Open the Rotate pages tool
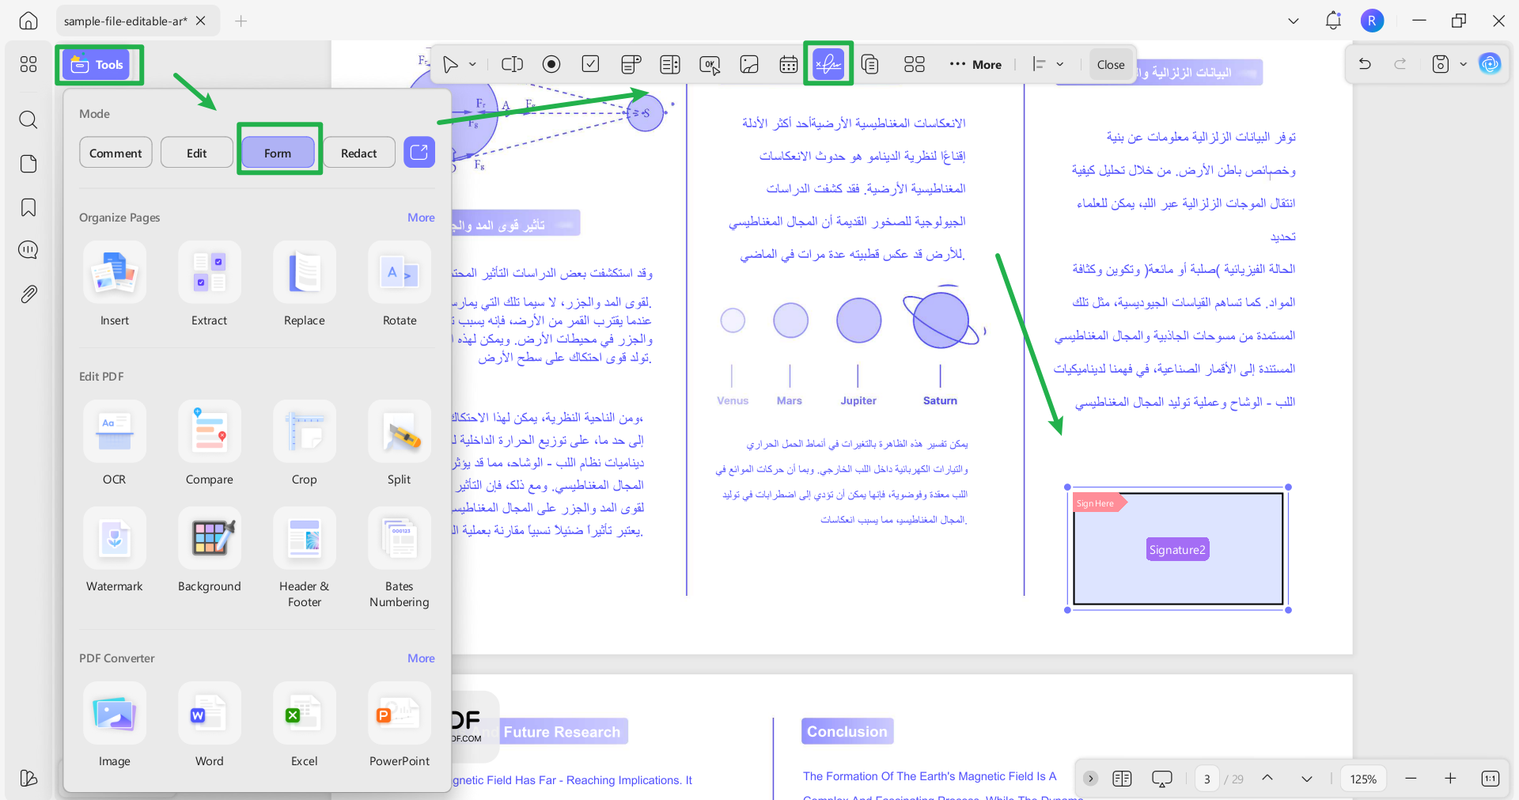The image size is (1519, 800). (x=400, y=285)
